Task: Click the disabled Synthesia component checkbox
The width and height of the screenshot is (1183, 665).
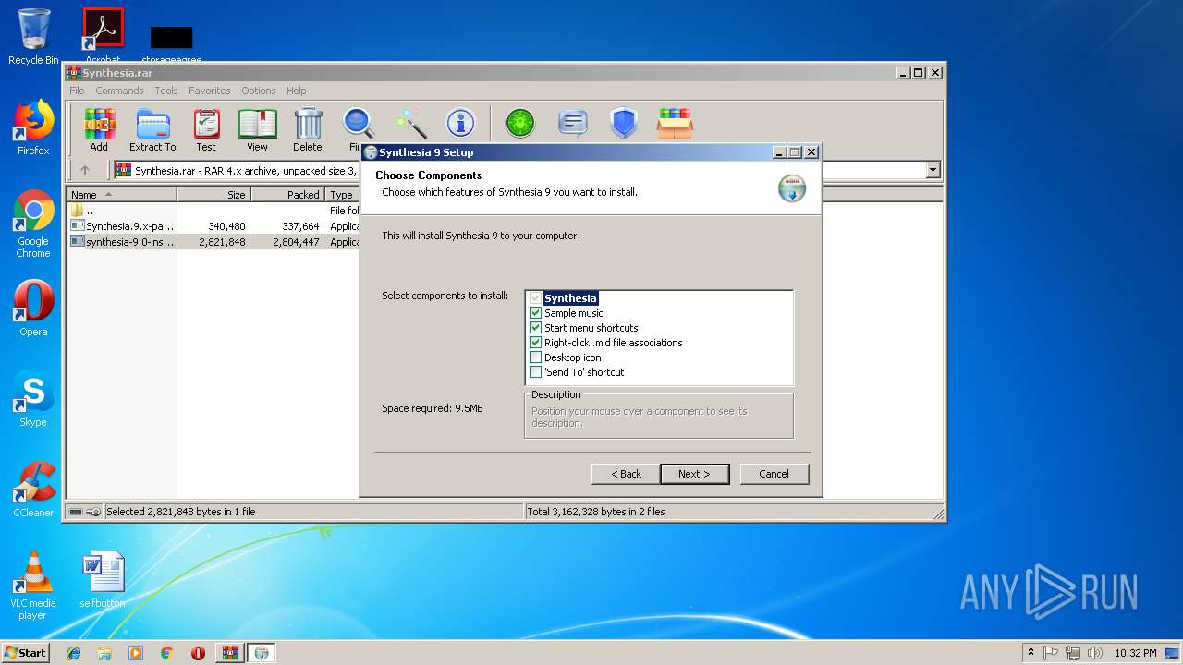Action: [x=535, y=298]
